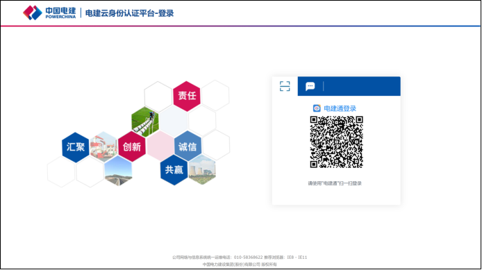Viewport: 482px width, 270px height.
Task: Click the port machinery photo hexagon
Action: (x=103, y=147)
